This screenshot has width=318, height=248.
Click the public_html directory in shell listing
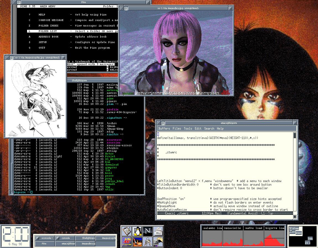pyautogui.click(x=114, y=181)
